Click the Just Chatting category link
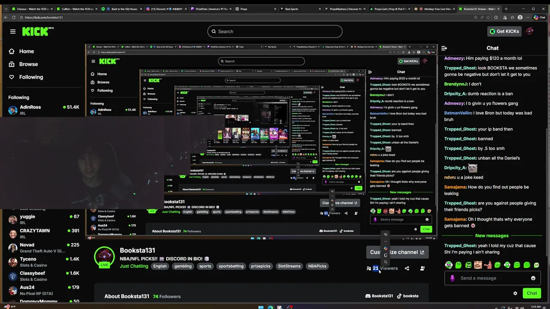550x309 pixels. pyautogui.click(x=134, y=266)
